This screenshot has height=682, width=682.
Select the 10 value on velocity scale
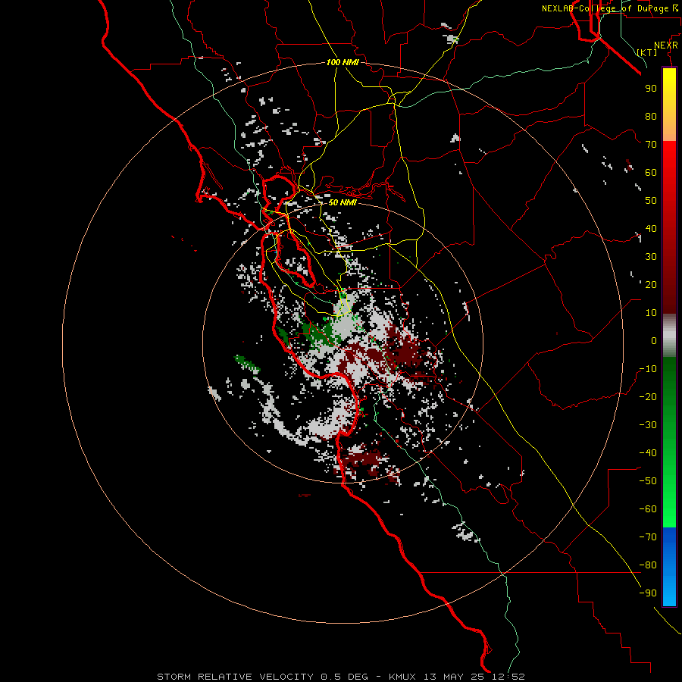(x=651, y=313)
